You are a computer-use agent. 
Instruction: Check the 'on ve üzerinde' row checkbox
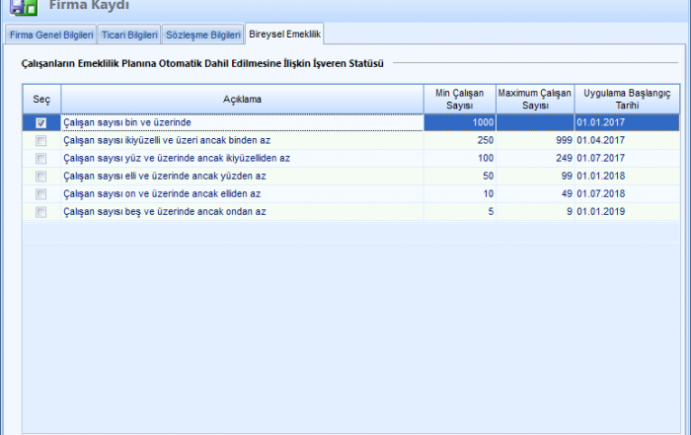40,194
